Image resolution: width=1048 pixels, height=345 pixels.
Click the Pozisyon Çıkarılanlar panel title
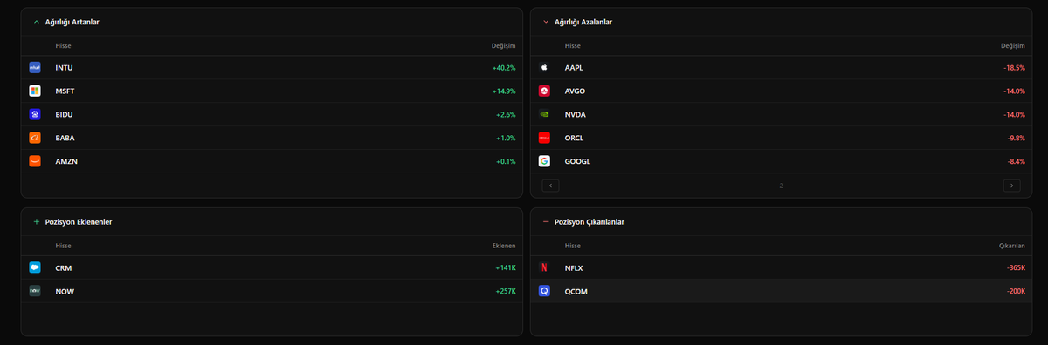[589, 222]
